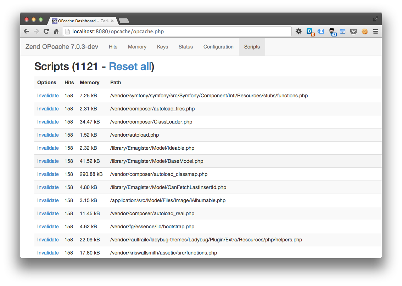This screenshot has width=402, height=286.
Task: Select the Scripts nav item
Action: click(x=252, y=47)
